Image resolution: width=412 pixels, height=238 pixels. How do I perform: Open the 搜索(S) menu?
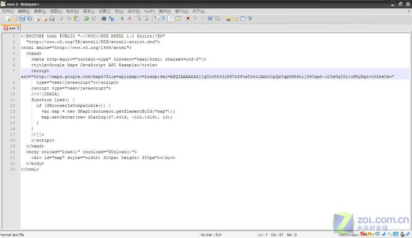pos(40,11)
